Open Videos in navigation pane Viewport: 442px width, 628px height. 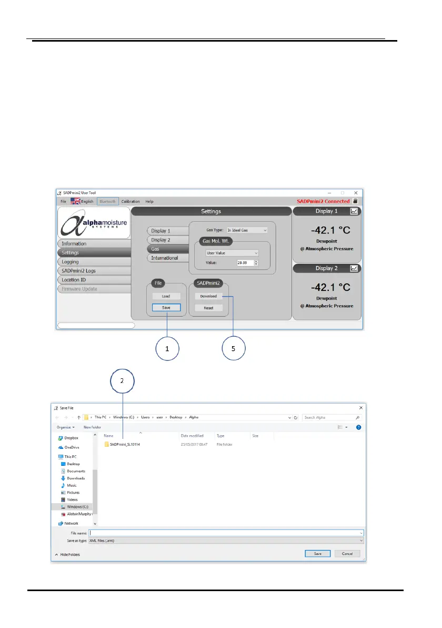[69, 500]
